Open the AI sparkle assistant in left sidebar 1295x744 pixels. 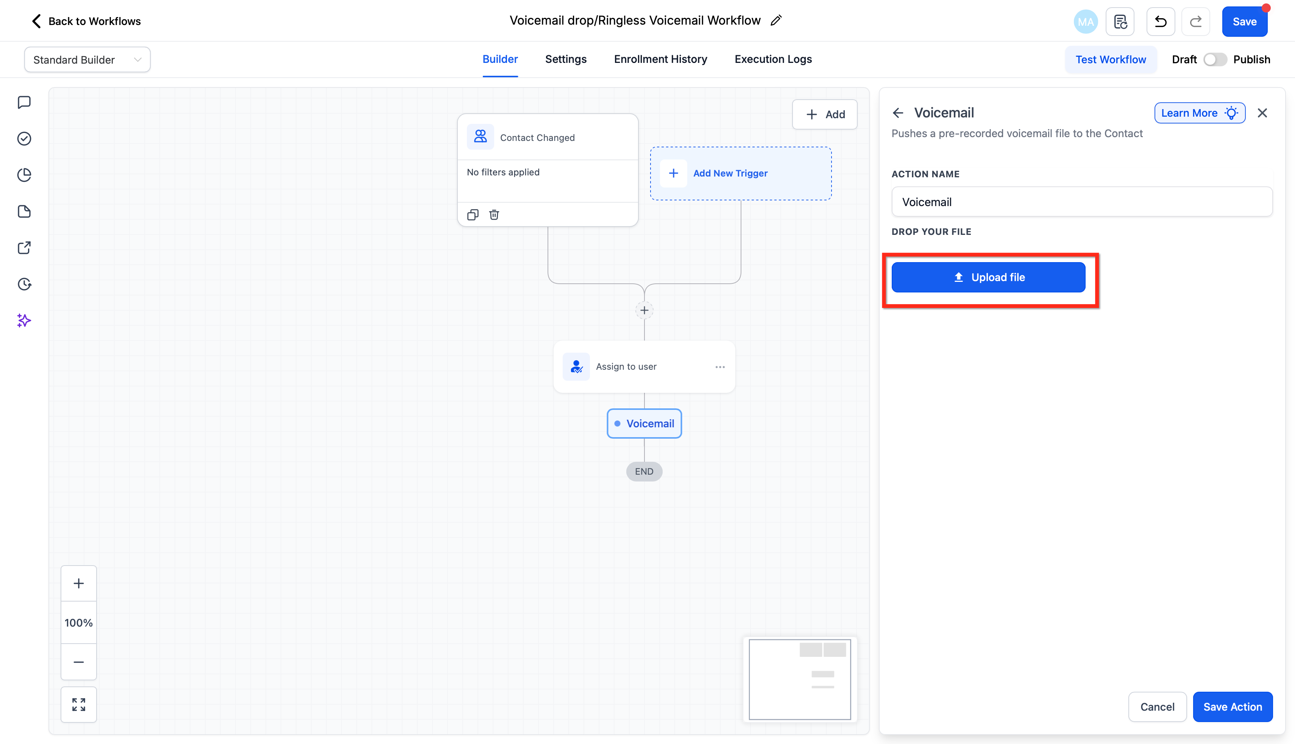point(24,320)
